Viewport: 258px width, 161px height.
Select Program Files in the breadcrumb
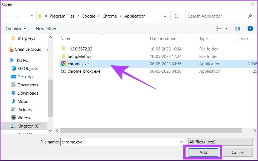62,16
